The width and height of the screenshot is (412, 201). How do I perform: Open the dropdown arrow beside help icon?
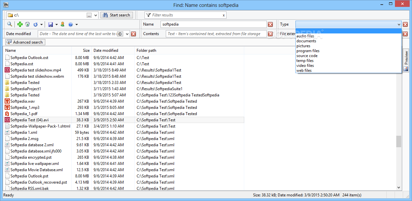coord(76,25)
